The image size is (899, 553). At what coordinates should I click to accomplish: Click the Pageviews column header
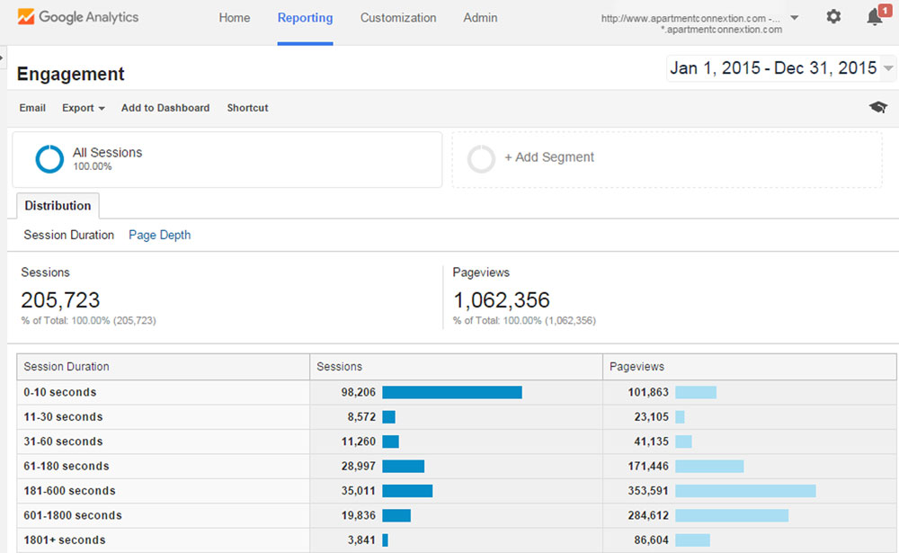(636, 367)
